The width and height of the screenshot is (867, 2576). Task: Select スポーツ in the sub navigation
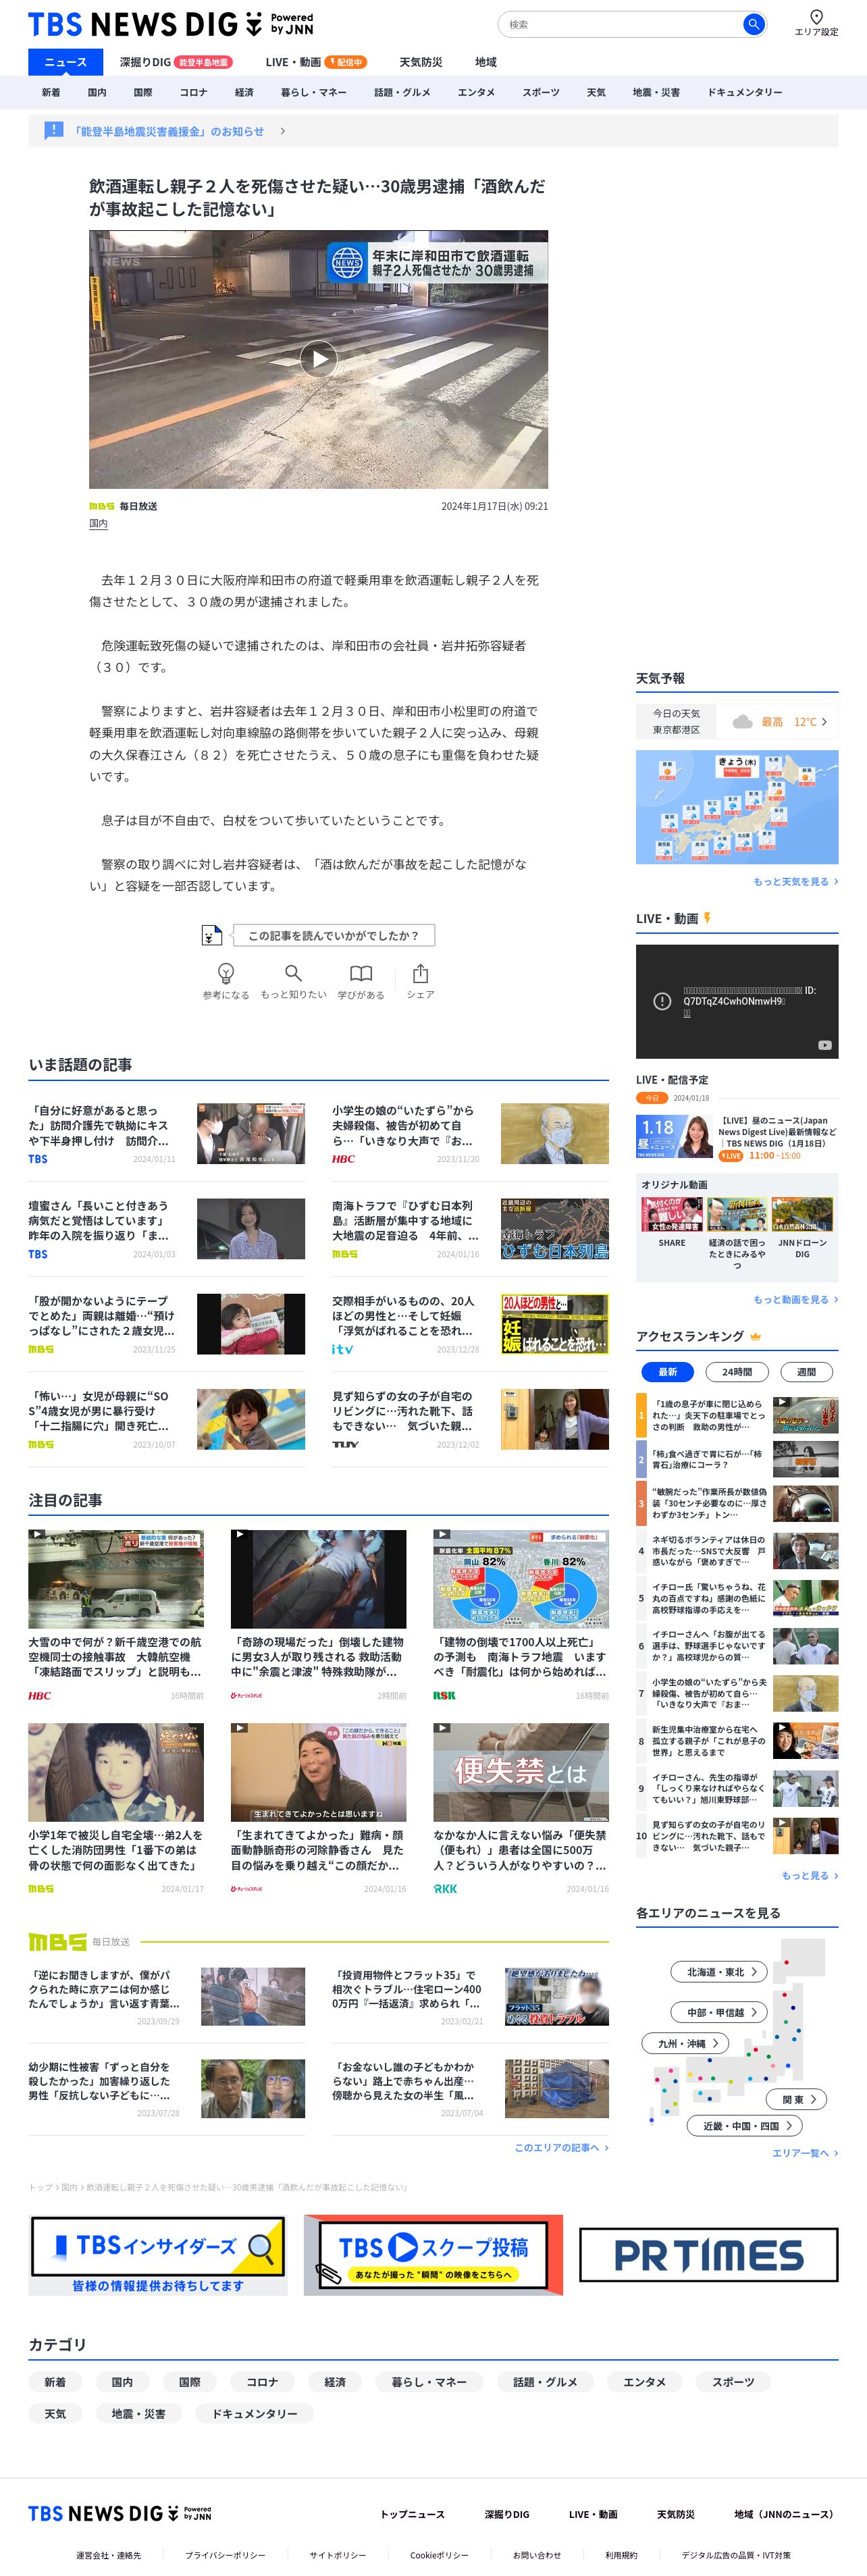[541, 92]
